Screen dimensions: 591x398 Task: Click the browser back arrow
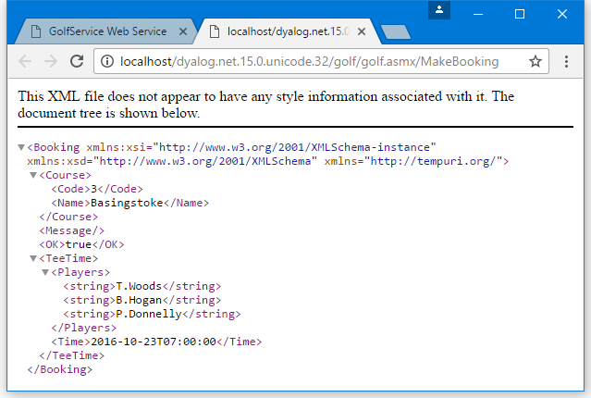[25, 62]
